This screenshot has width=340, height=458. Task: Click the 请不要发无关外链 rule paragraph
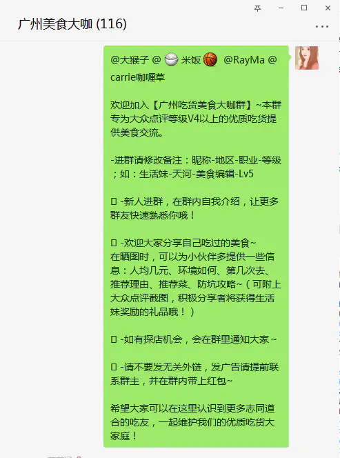click(195, 374)
